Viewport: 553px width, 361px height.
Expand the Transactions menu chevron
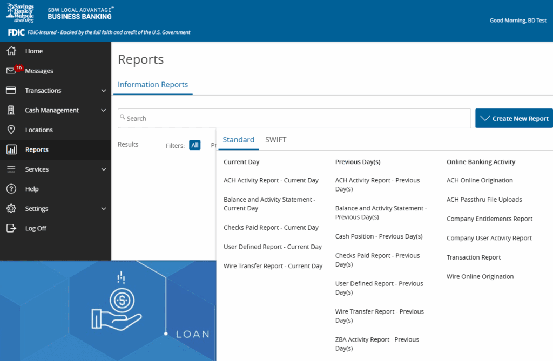(x=104, y=91)
